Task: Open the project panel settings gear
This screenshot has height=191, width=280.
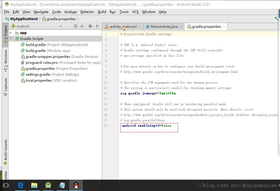Action: coord(91,26)
